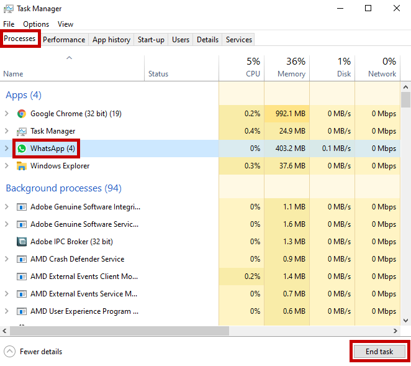Open the View menu

coord(65,24)
